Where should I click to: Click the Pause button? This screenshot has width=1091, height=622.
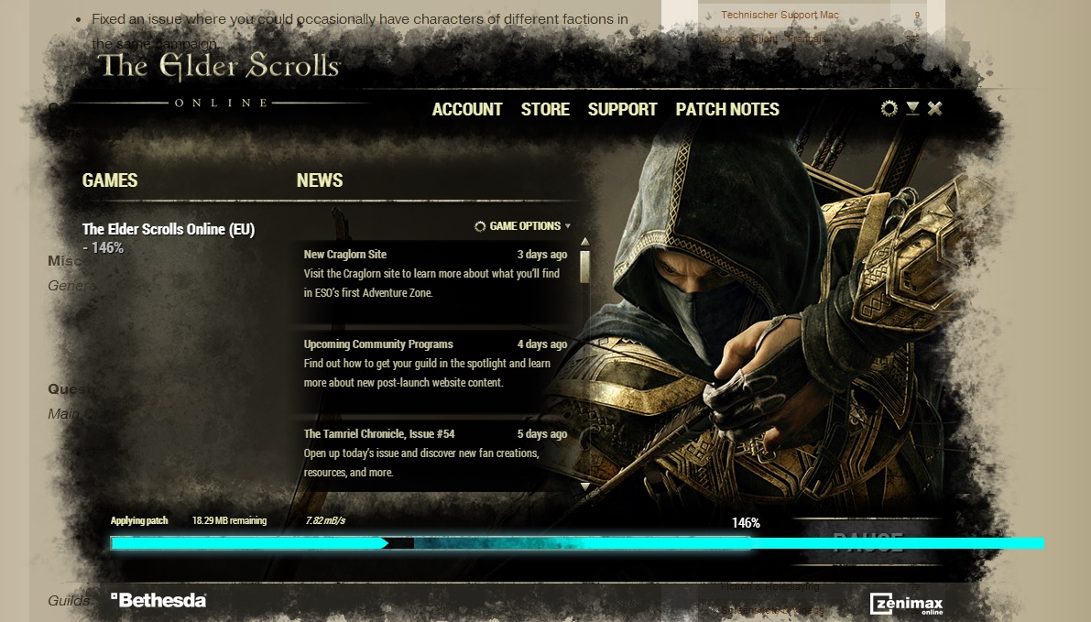(x=867, y=542)
